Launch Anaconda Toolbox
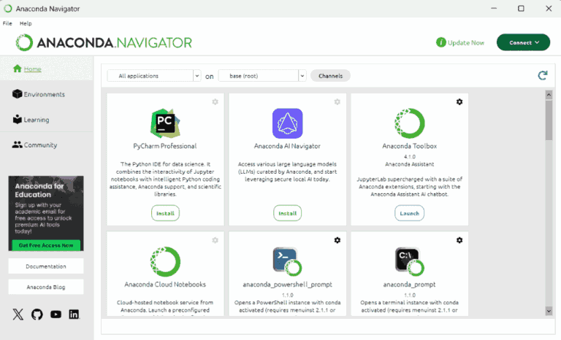Image resolution: width=561 pixels, height=340 pixels. (x=409, y=213)
